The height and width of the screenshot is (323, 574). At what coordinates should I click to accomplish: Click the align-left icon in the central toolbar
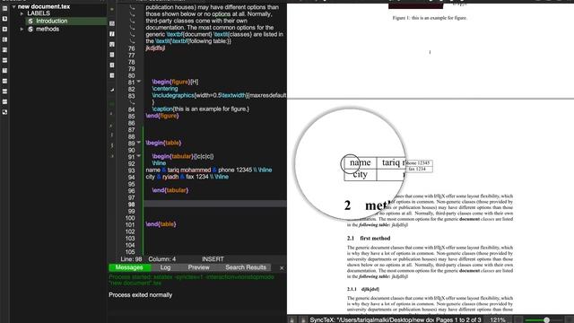112,55
